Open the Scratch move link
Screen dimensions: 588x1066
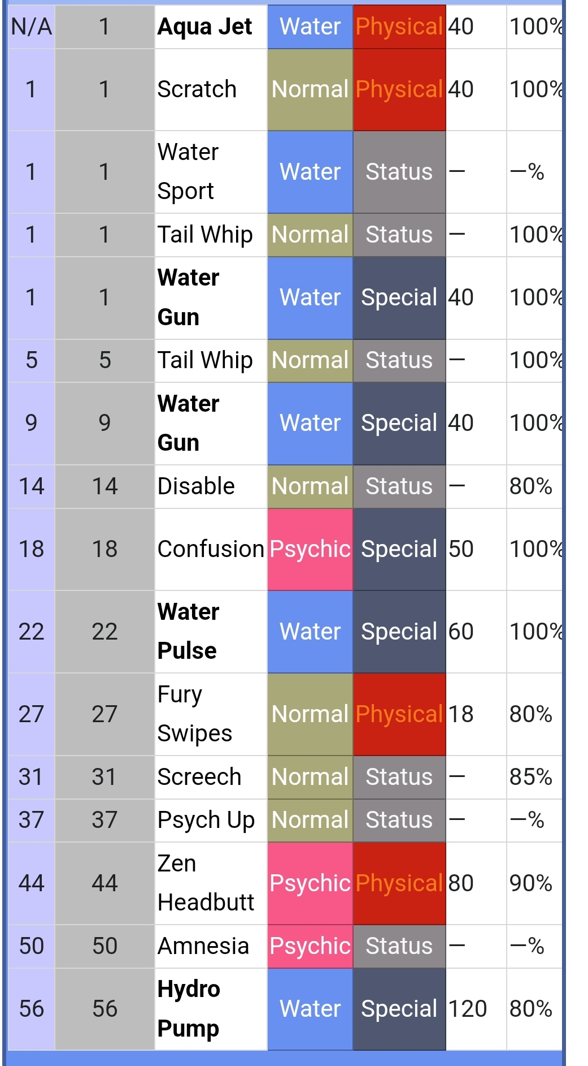point(197,89)
